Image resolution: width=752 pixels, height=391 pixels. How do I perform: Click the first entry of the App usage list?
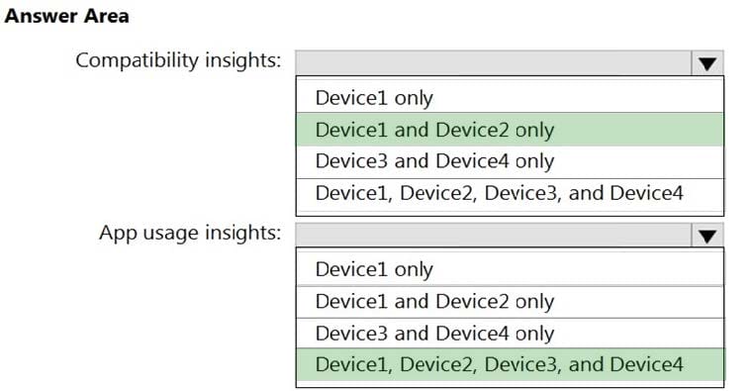click(x=510, y=269)
